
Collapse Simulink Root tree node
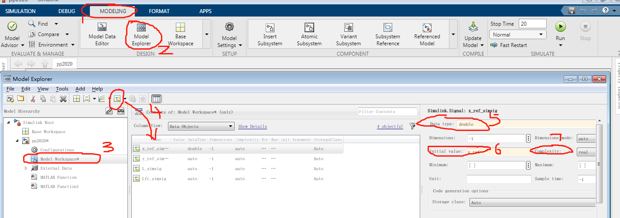point(7,122)
